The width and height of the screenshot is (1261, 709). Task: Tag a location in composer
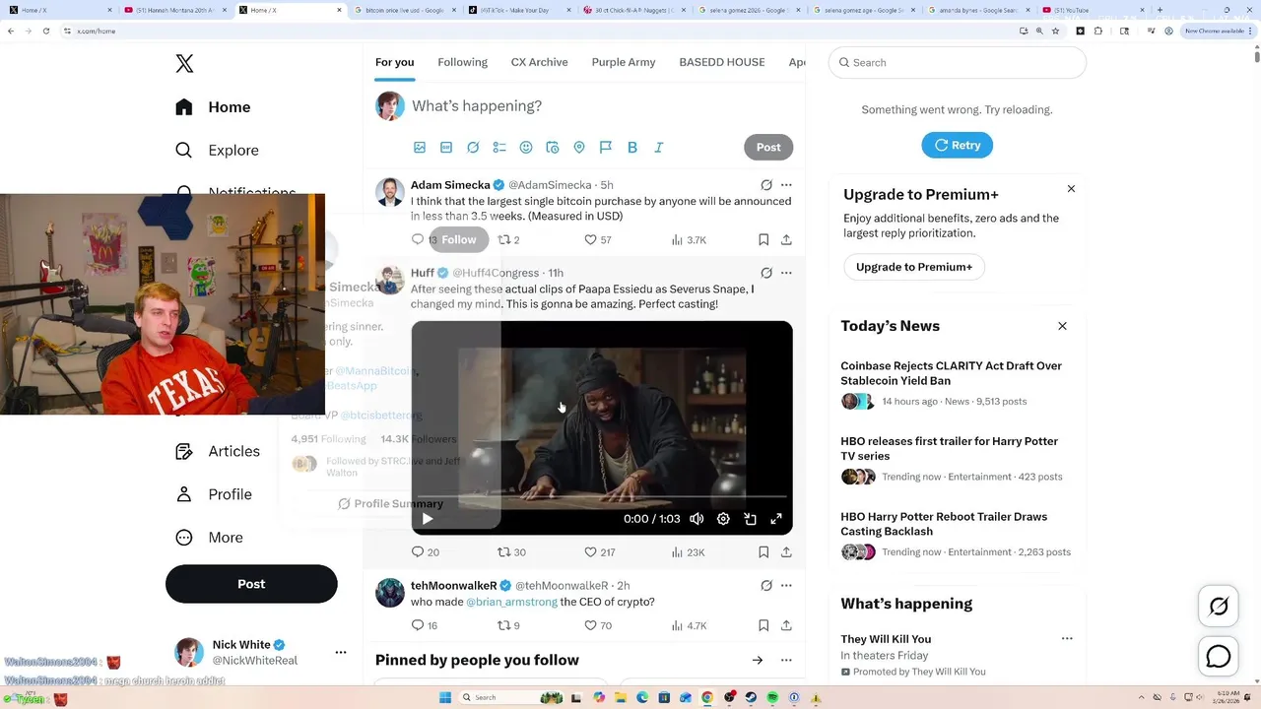pos(579,148)
